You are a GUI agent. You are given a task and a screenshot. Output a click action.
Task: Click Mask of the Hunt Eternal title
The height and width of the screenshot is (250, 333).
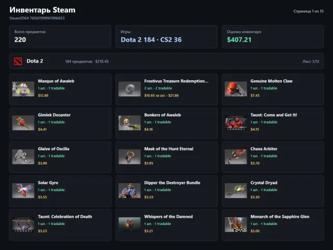point(169,149)
